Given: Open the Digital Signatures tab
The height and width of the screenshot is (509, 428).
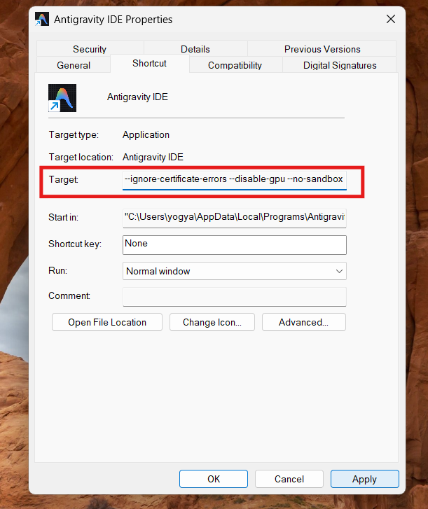Looking at the screenshot, I should click(x=340, y=65).
